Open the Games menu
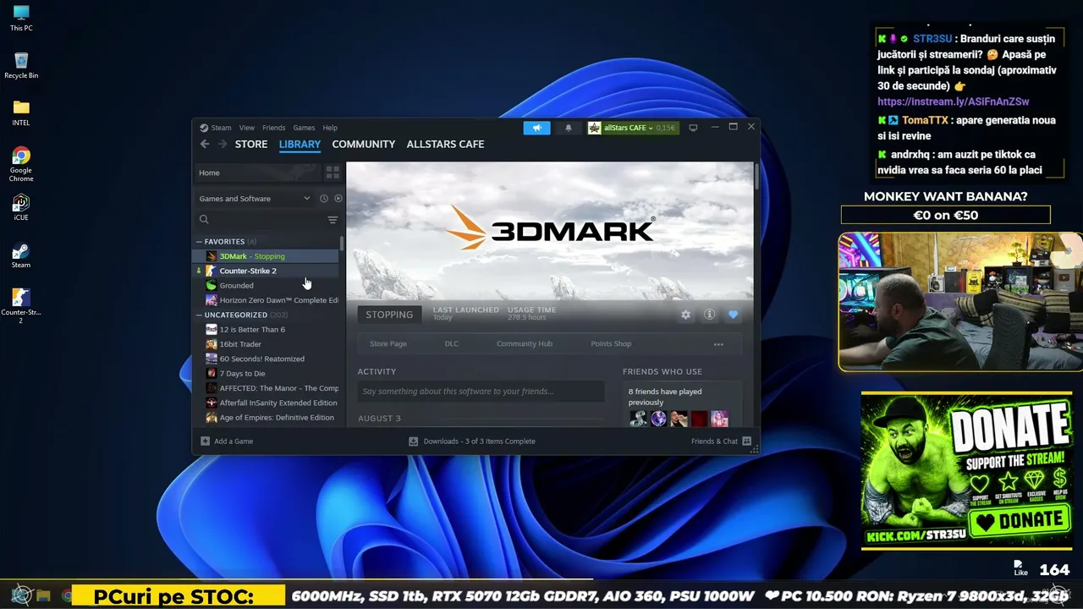The height and width of the screenshot is (609, 1083). pos(304,128)
